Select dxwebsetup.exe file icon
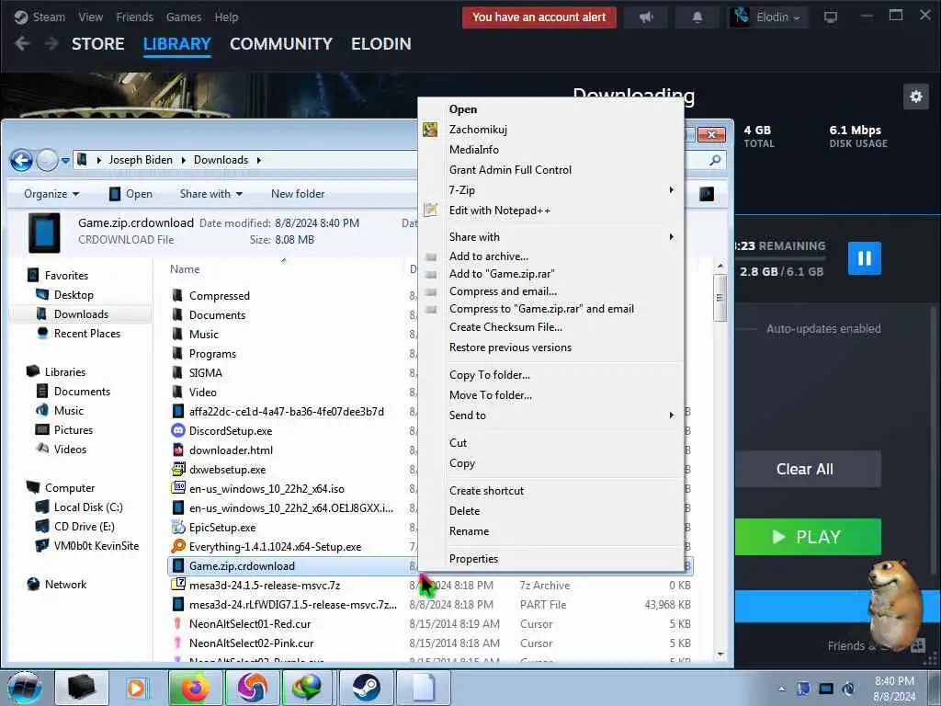Viewport: 941px width, 706px height. coord(178,470)
